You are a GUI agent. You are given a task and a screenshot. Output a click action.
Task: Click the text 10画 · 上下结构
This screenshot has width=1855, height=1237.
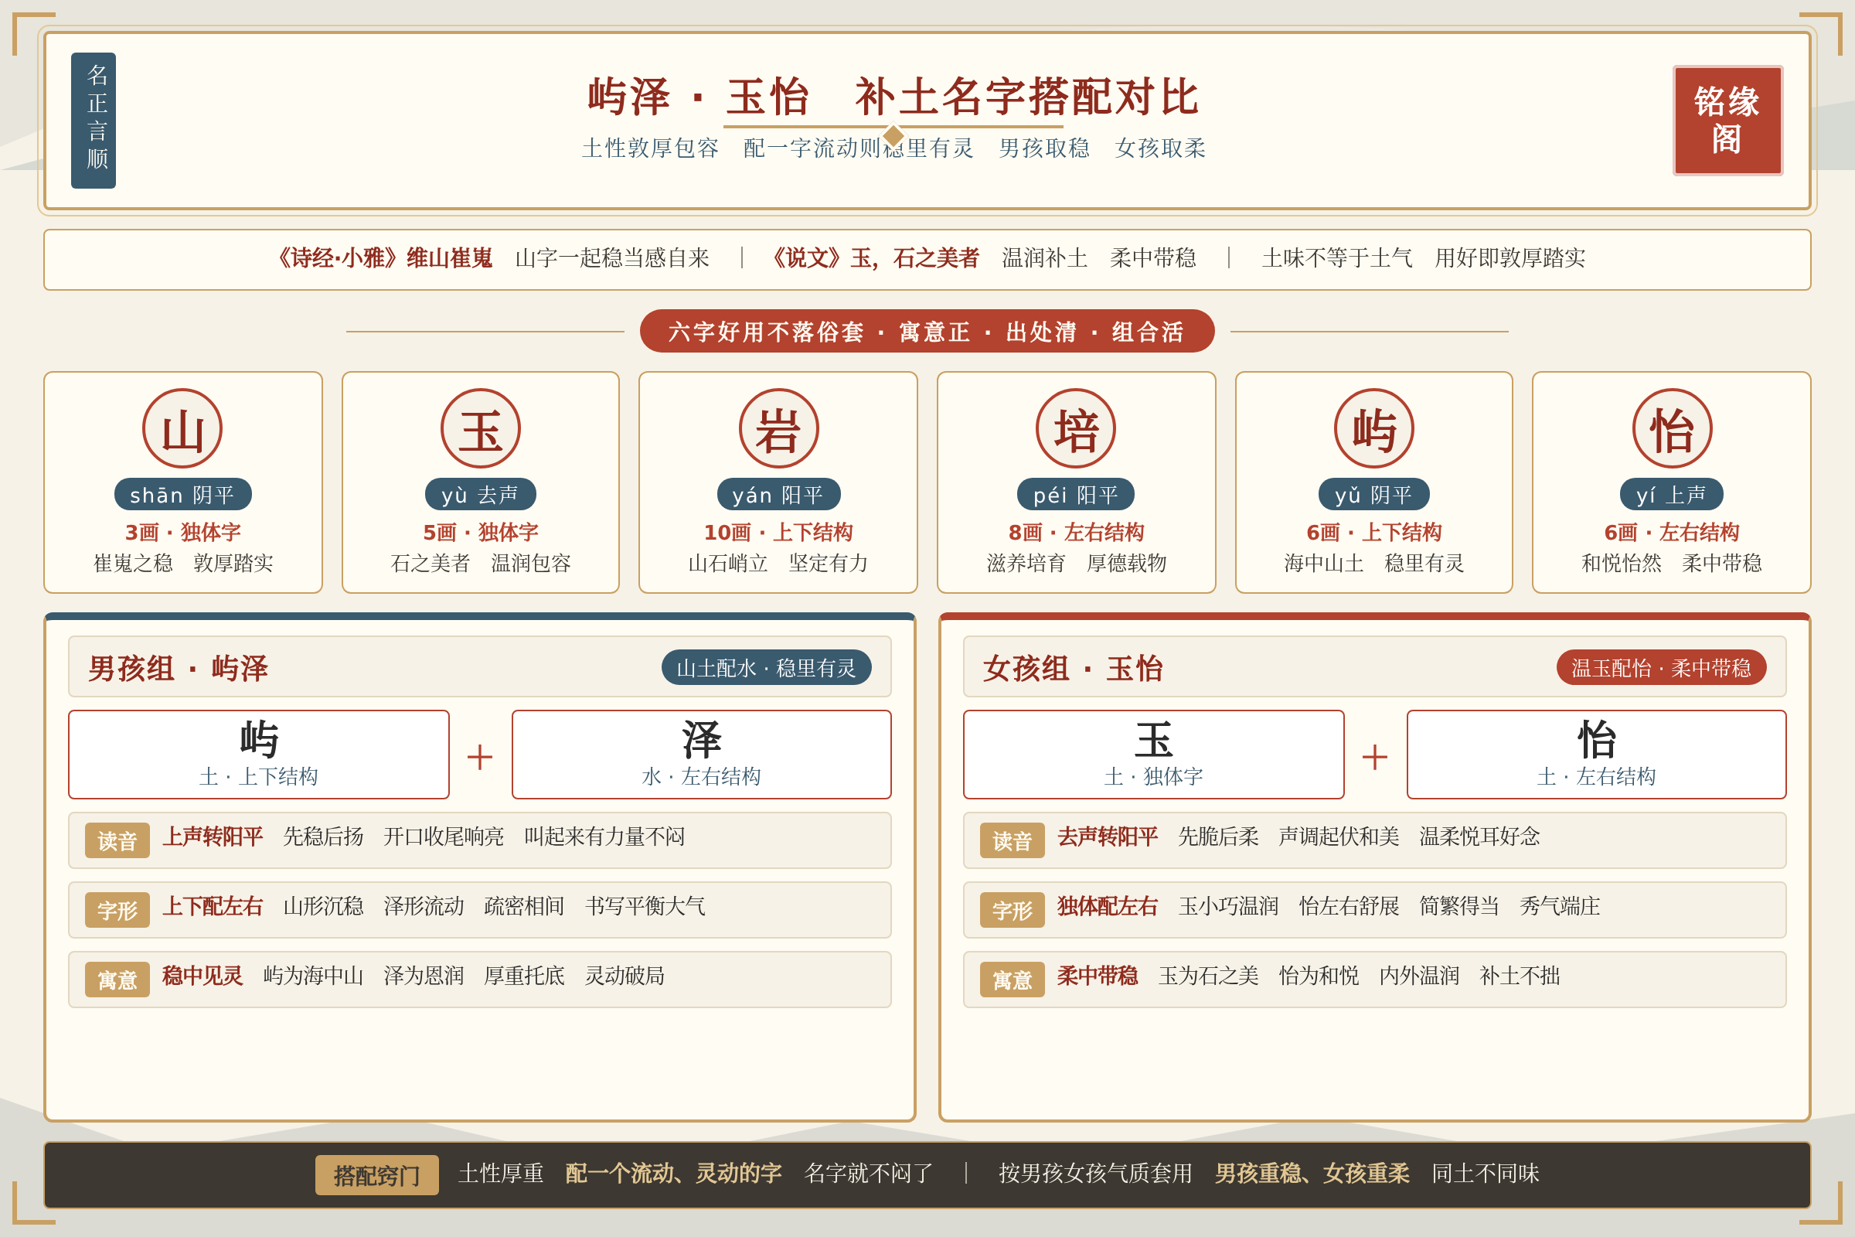(778, 533)
